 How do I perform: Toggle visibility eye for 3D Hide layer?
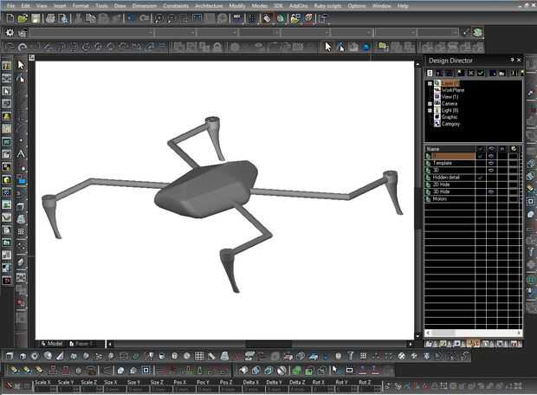tap(491, 191)
